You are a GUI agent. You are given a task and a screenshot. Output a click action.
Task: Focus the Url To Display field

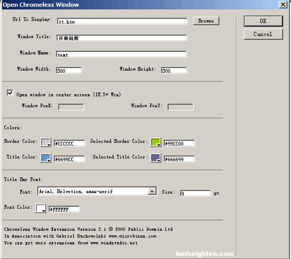pos(122,21)
